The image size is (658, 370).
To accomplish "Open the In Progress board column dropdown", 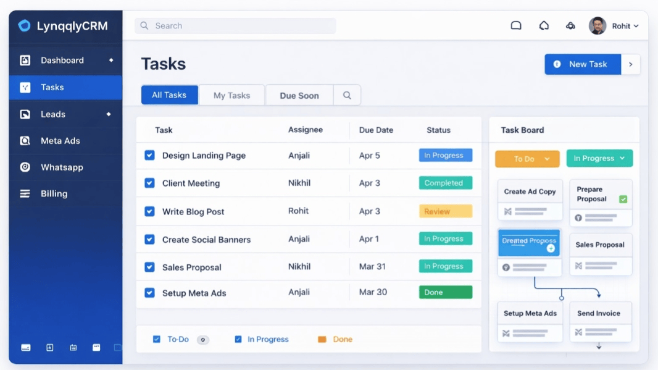I will (x=622, y=159).
